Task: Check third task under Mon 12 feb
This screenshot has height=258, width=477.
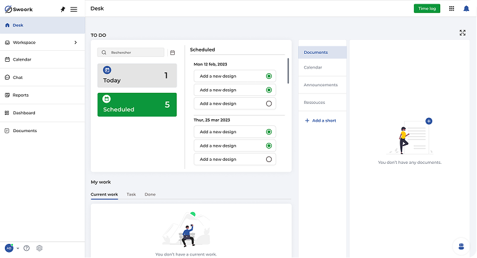Action: 269,104
